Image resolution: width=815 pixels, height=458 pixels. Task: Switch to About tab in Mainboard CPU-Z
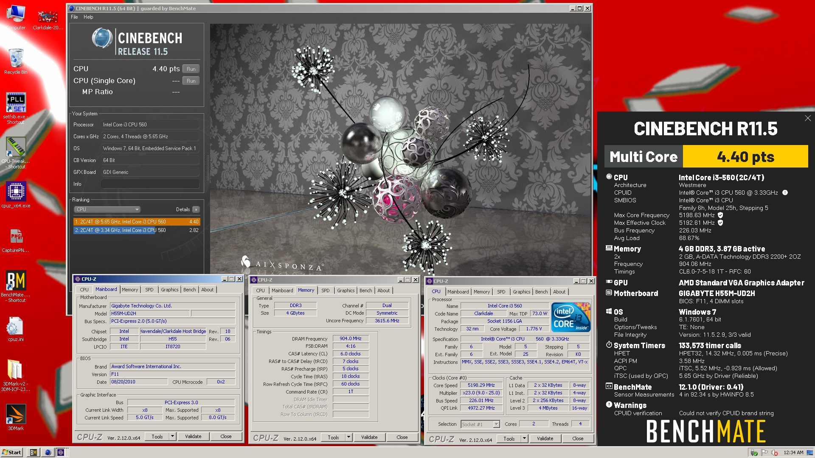208,290
